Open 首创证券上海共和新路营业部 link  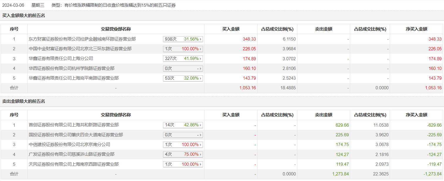point(74,125)
